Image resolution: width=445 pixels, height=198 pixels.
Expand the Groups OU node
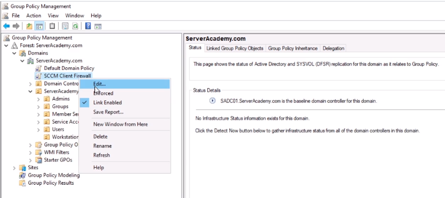[x=38, y=107]
